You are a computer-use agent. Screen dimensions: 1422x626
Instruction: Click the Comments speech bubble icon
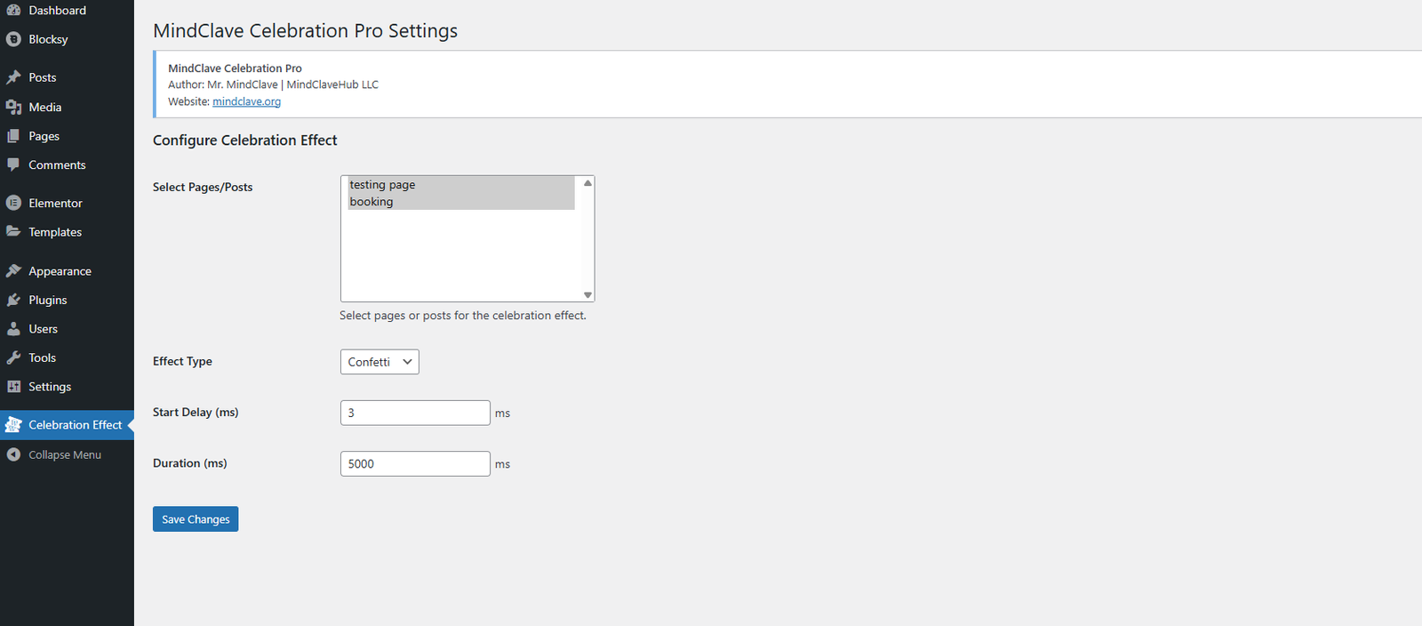coord(13,165)
